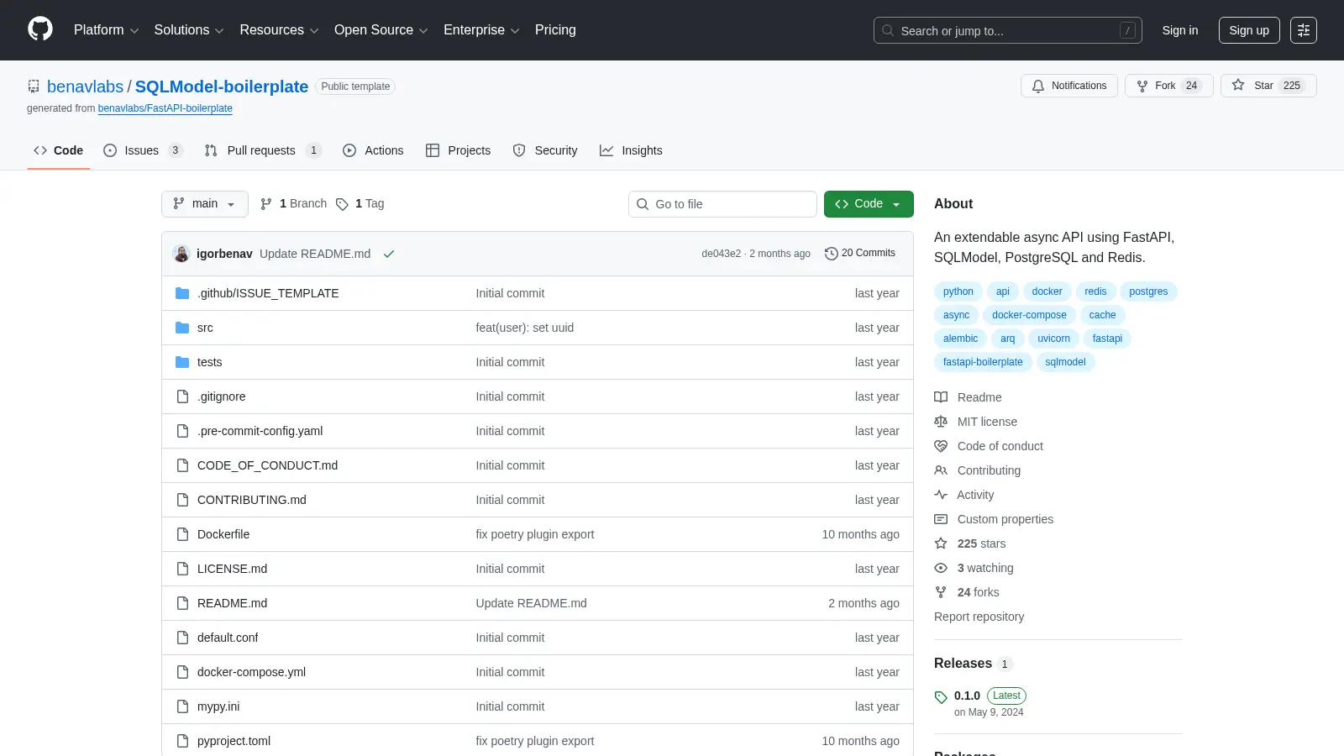Click the Sign in link
1344x756 pixels.
click(1180, 30)
